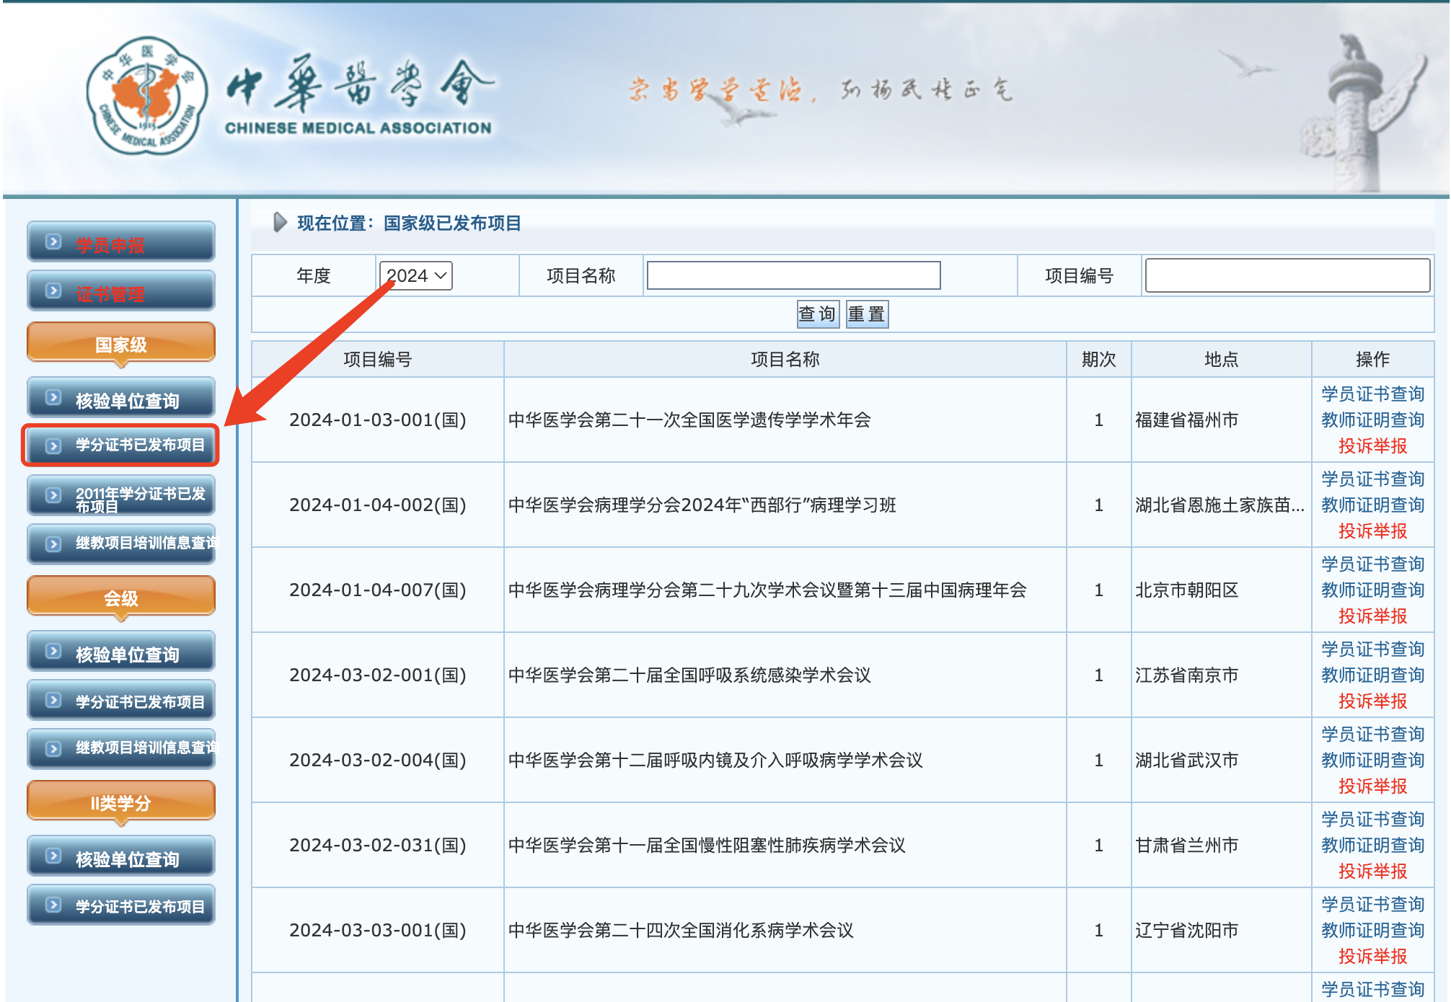
Task: Open 教师证明查询 for 2024-01-04-002
Action: tap(1372, 505)
